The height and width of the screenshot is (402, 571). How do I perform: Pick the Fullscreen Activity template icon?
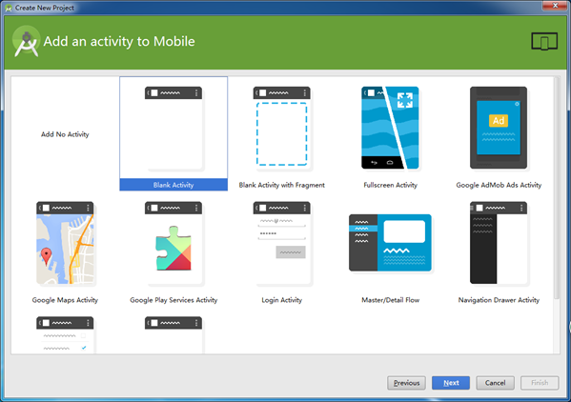pos(390,128)
